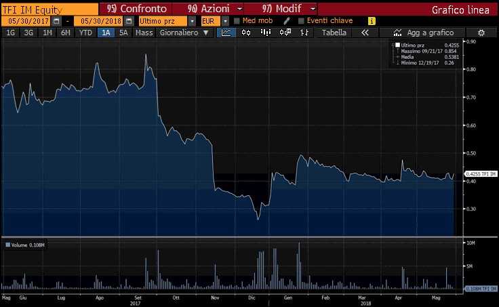This screenshot has height=307, width=499.
Task: Toggle the Med mob checkbox
Action: 237,21
